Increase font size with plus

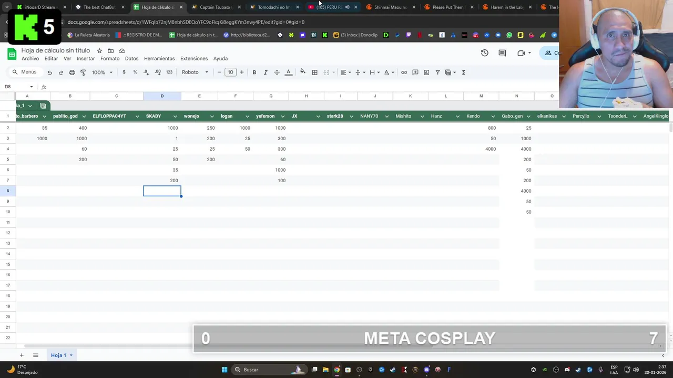coord(242,72)
